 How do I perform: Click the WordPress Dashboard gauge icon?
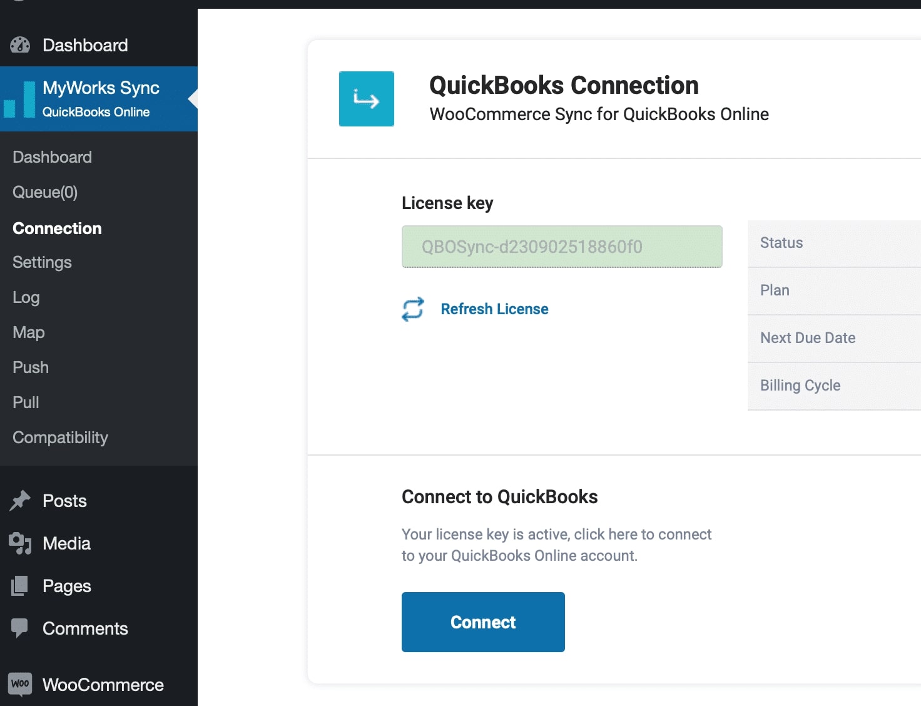[x=20, y=45]
